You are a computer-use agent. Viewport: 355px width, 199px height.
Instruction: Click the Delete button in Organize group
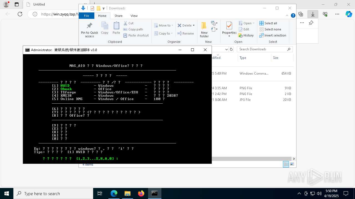[184, 25]
